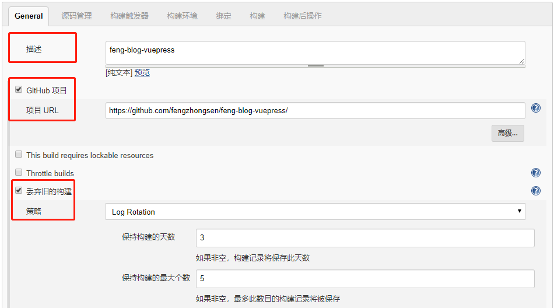Uncheck the GitHub 项目 checkbox
Viewport: 554px width, 308px height.
19,90
